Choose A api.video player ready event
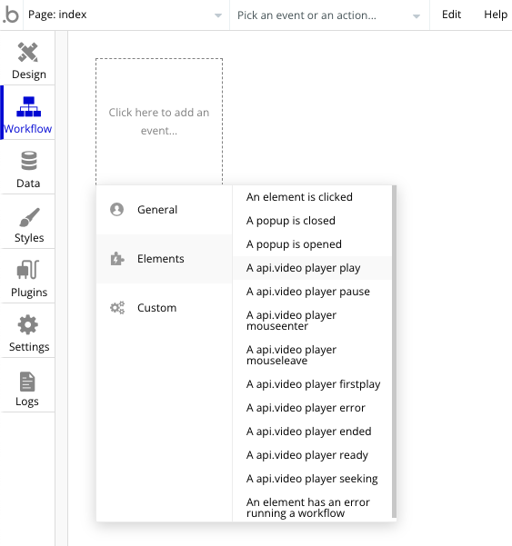The width and height of the screenshot is (512, 546). tap(313, 455)
